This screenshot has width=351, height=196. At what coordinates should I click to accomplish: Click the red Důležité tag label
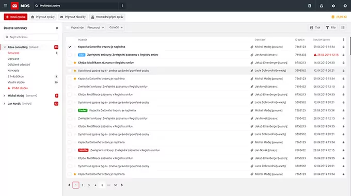pyautogui.click(x=83, y=150)
